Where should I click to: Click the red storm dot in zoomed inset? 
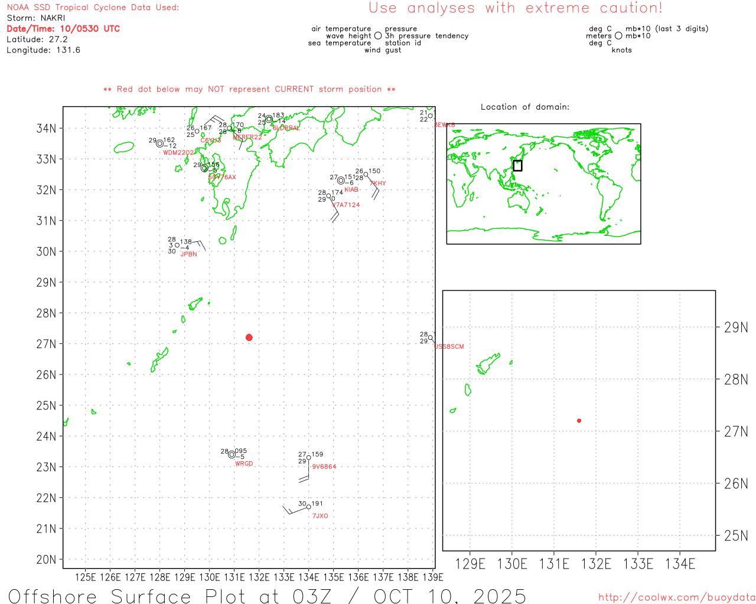[x=579, y=421]
